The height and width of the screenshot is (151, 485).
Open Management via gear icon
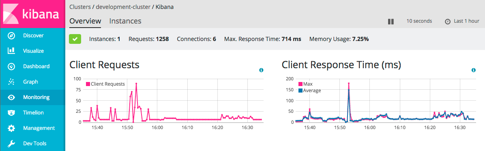[x=11, y=128]
